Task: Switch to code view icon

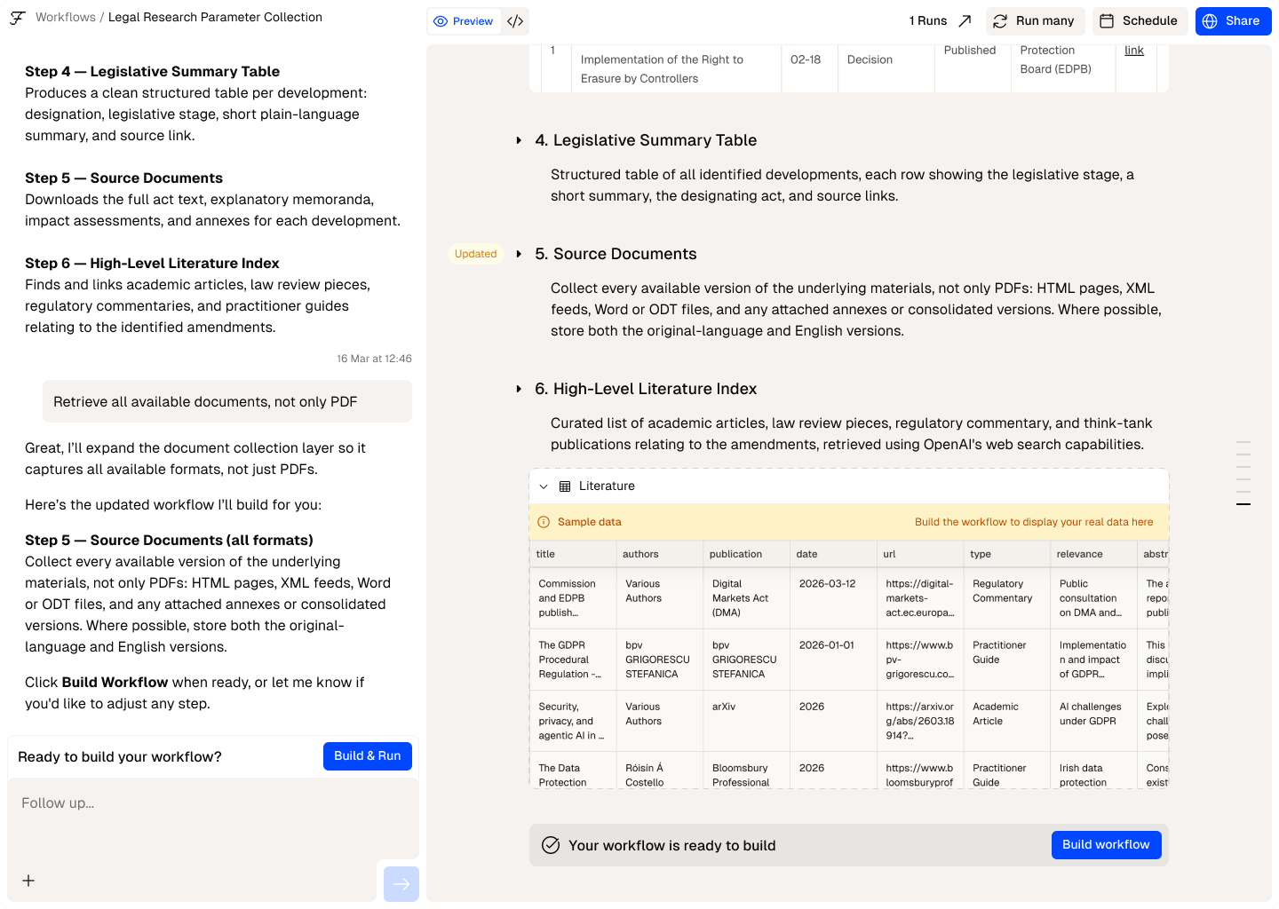Action: tap(515, 21)
